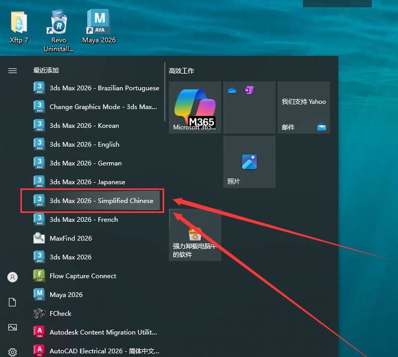Click the OneDrive cloud icon in tile
The image size is (398, 357).
(232, 90)
